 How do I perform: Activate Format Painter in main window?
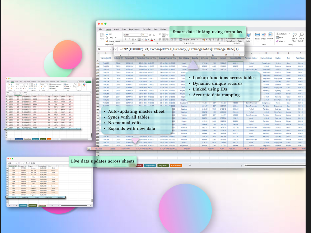113,41
